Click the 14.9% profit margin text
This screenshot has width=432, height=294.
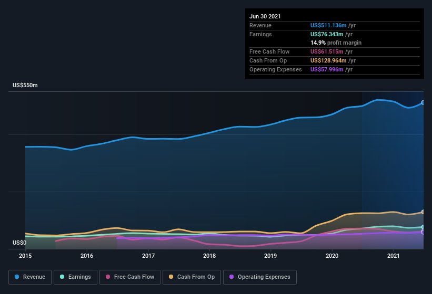click(336, 43)
